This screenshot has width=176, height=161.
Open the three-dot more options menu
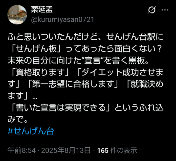165,10
